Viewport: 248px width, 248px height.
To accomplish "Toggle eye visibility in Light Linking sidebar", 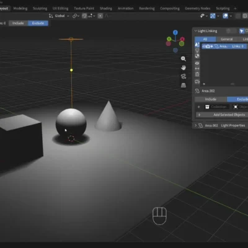I will pyautogui.click(x=197, y=63).
